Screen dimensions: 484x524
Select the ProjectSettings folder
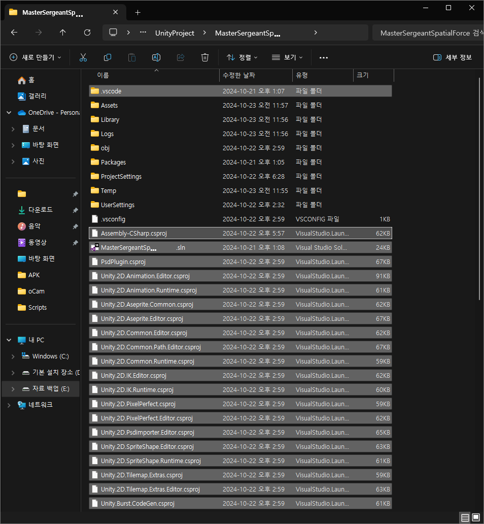[x=240, y=177]
